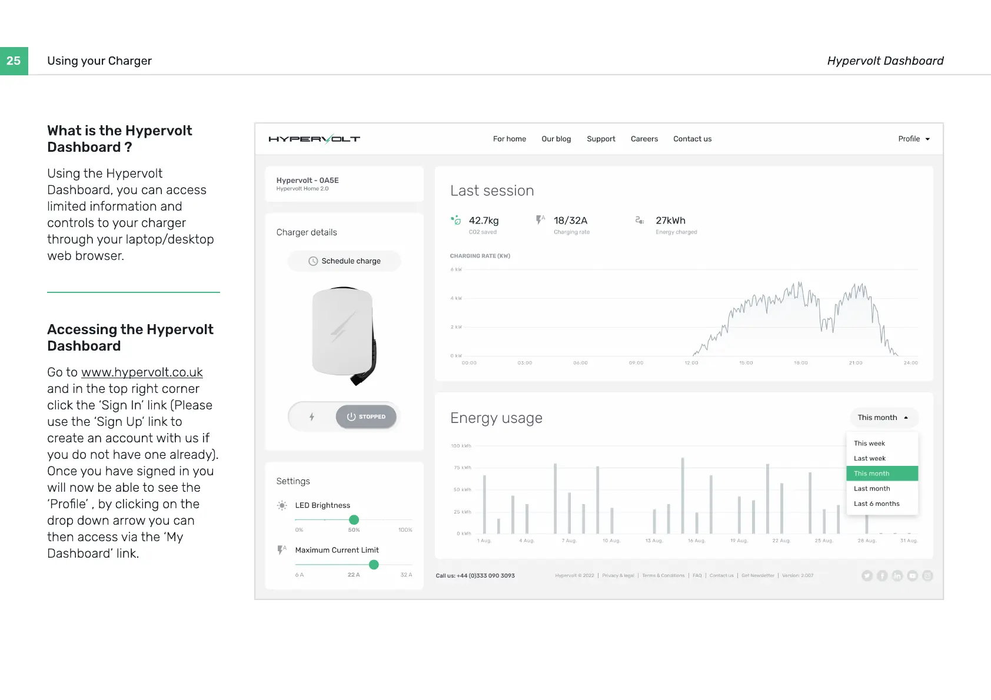Image resolution: width=991 pixels, height=700 pixels.
Task: Open the Twitter social icon in footer
Action: click(867, 576)
